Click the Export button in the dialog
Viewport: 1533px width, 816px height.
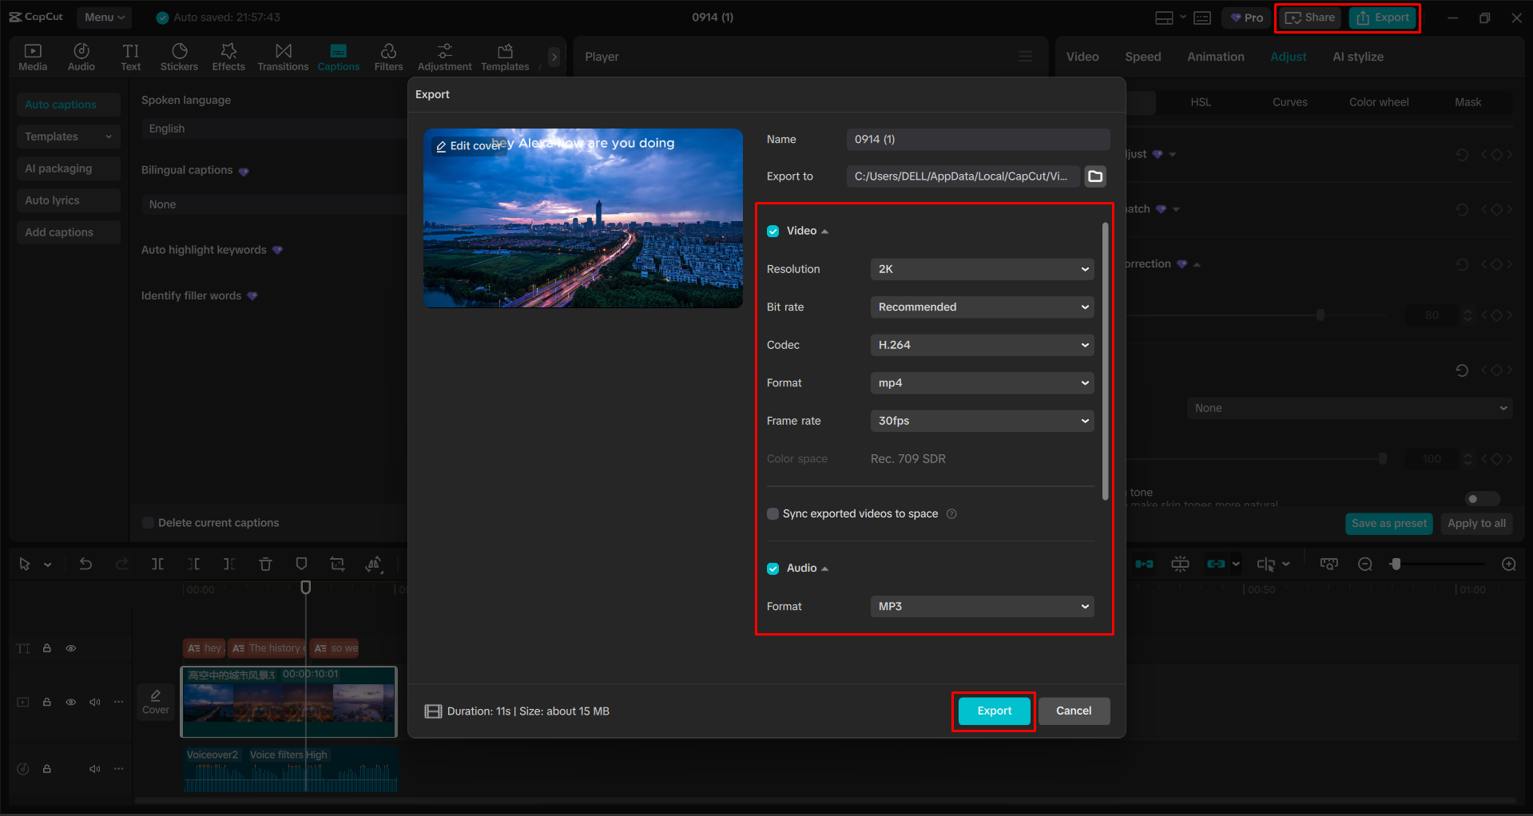click(993, 711)
